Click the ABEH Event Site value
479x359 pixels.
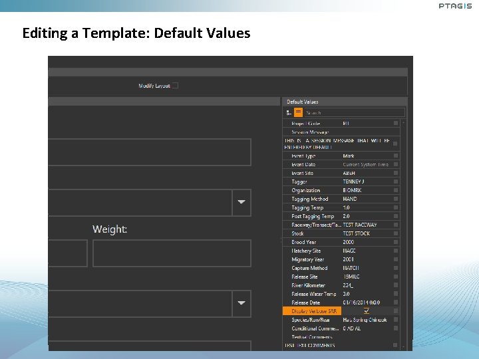coord(349,173)
